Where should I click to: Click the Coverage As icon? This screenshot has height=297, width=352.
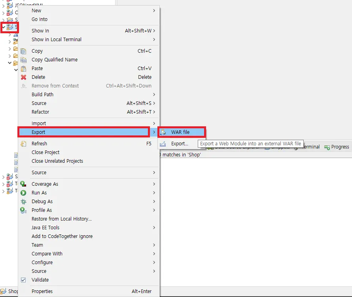(23, 184)
